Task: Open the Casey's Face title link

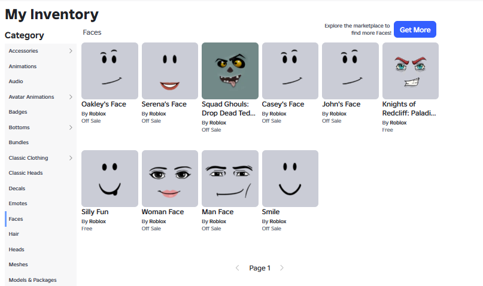Action: (282, 104)
